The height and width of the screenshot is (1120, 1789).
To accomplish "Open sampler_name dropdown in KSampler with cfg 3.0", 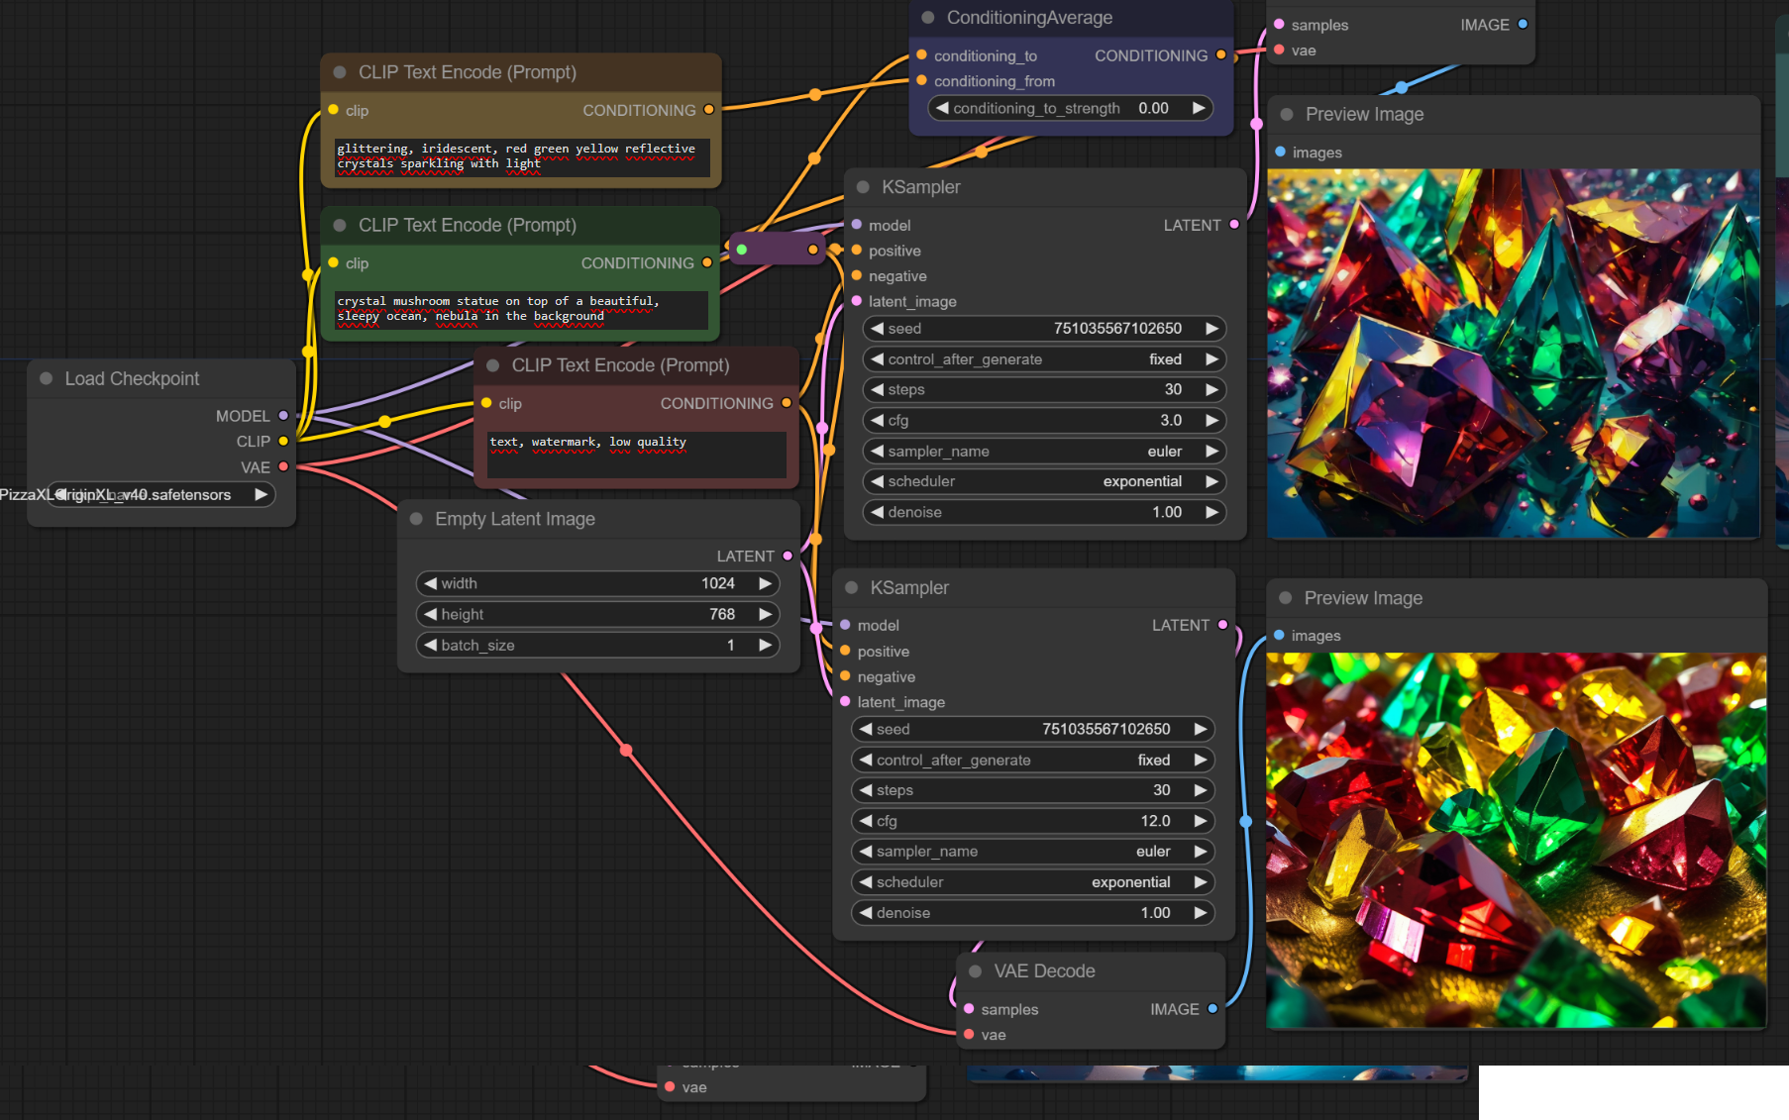I will click(1044, 451).
